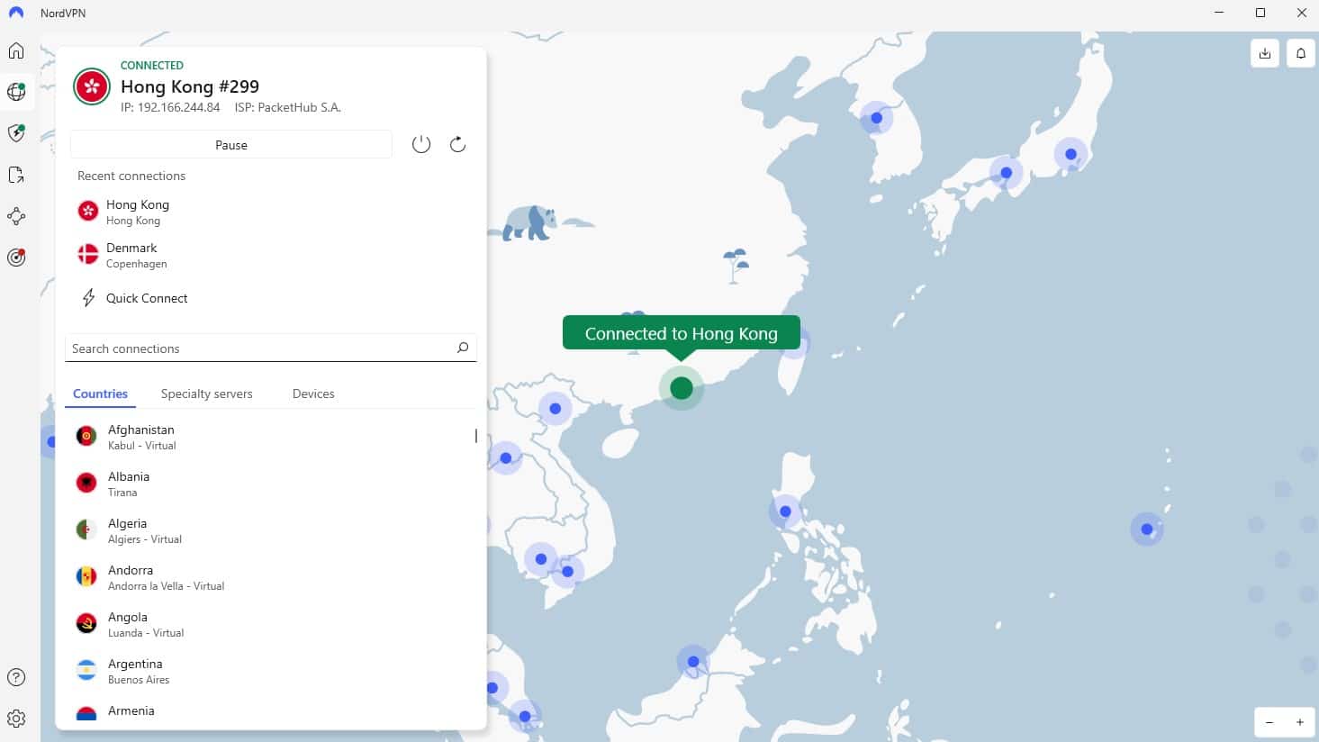1319x742 pixels.
Task: Open the Threat Protection shield icon
Action: click(16, 133)
